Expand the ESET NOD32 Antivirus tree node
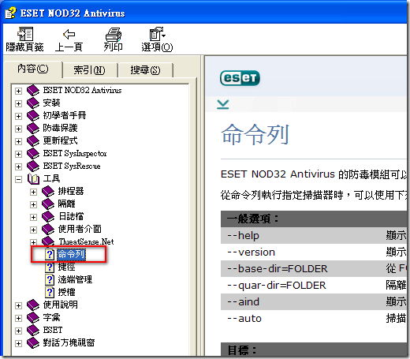The width and height of the screenshot is (410, 359). (x=18, y=91)
